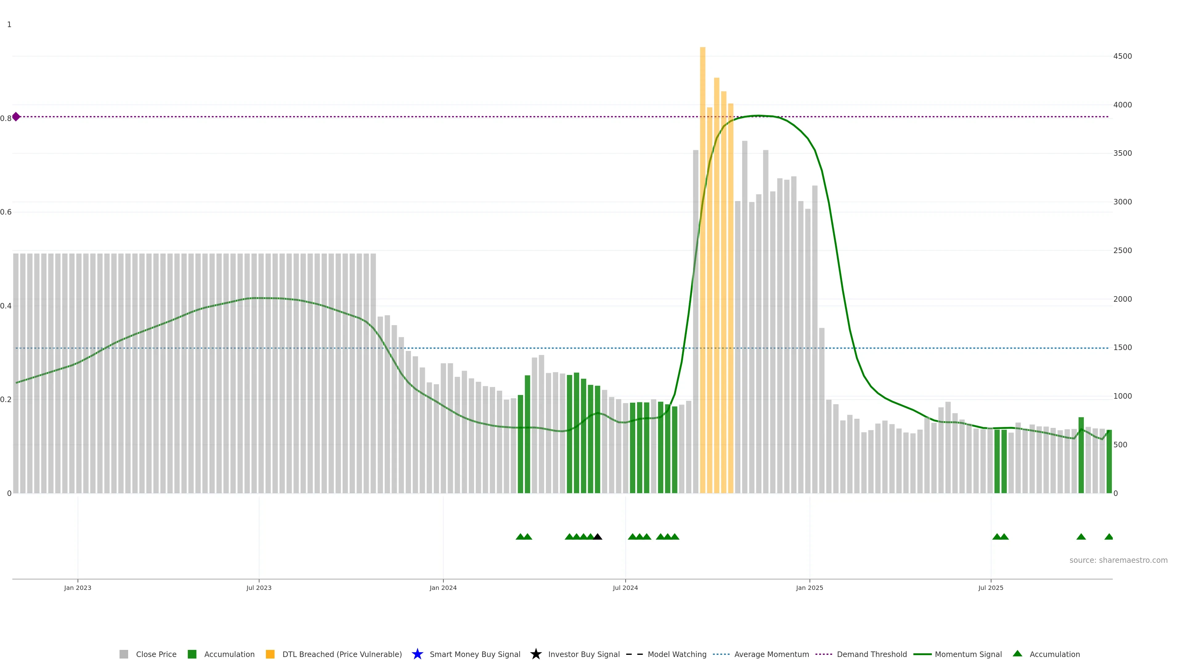This screenshot has height=665, width=1183.
Task: Click the green Accumulation triangle in legend
Action: tap(1017, 654)
